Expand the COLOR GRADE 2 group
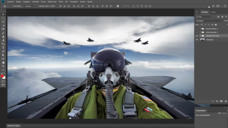Viewport: 228px width, 128px height. point(200,29)
